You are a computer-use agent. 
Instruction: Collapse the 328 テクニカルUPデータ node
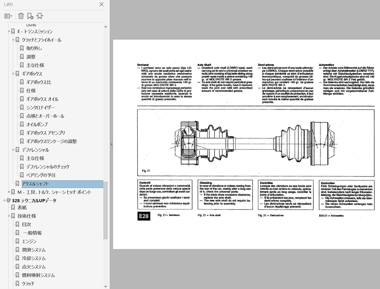click(x=4, y=201)
